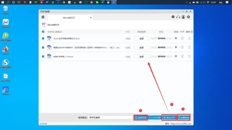Open page range dropdown for 53KB file
Image resolution: width=232 pixels, height=130 pixels.
[141, 47]
